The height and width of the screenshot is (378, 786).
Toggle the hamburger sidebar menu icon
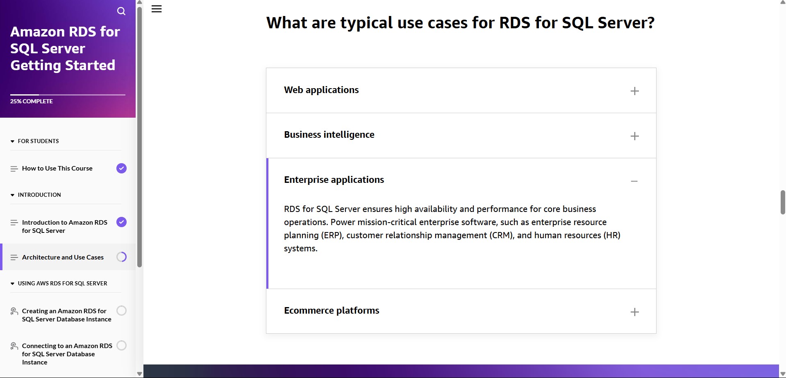(157, 9)
